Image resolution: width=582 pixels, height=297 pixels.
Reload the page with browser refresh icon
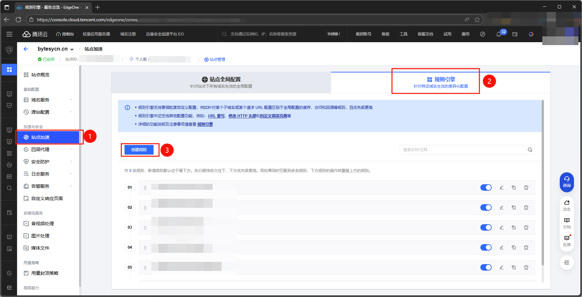click(18, 20)
